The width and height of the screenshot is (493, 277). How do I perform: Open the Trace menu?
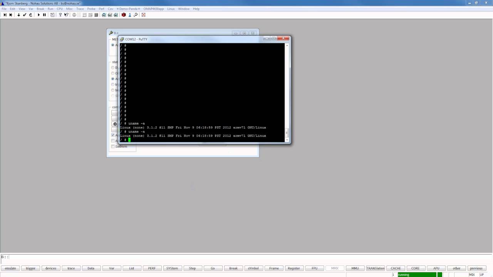tap(80, 8)
